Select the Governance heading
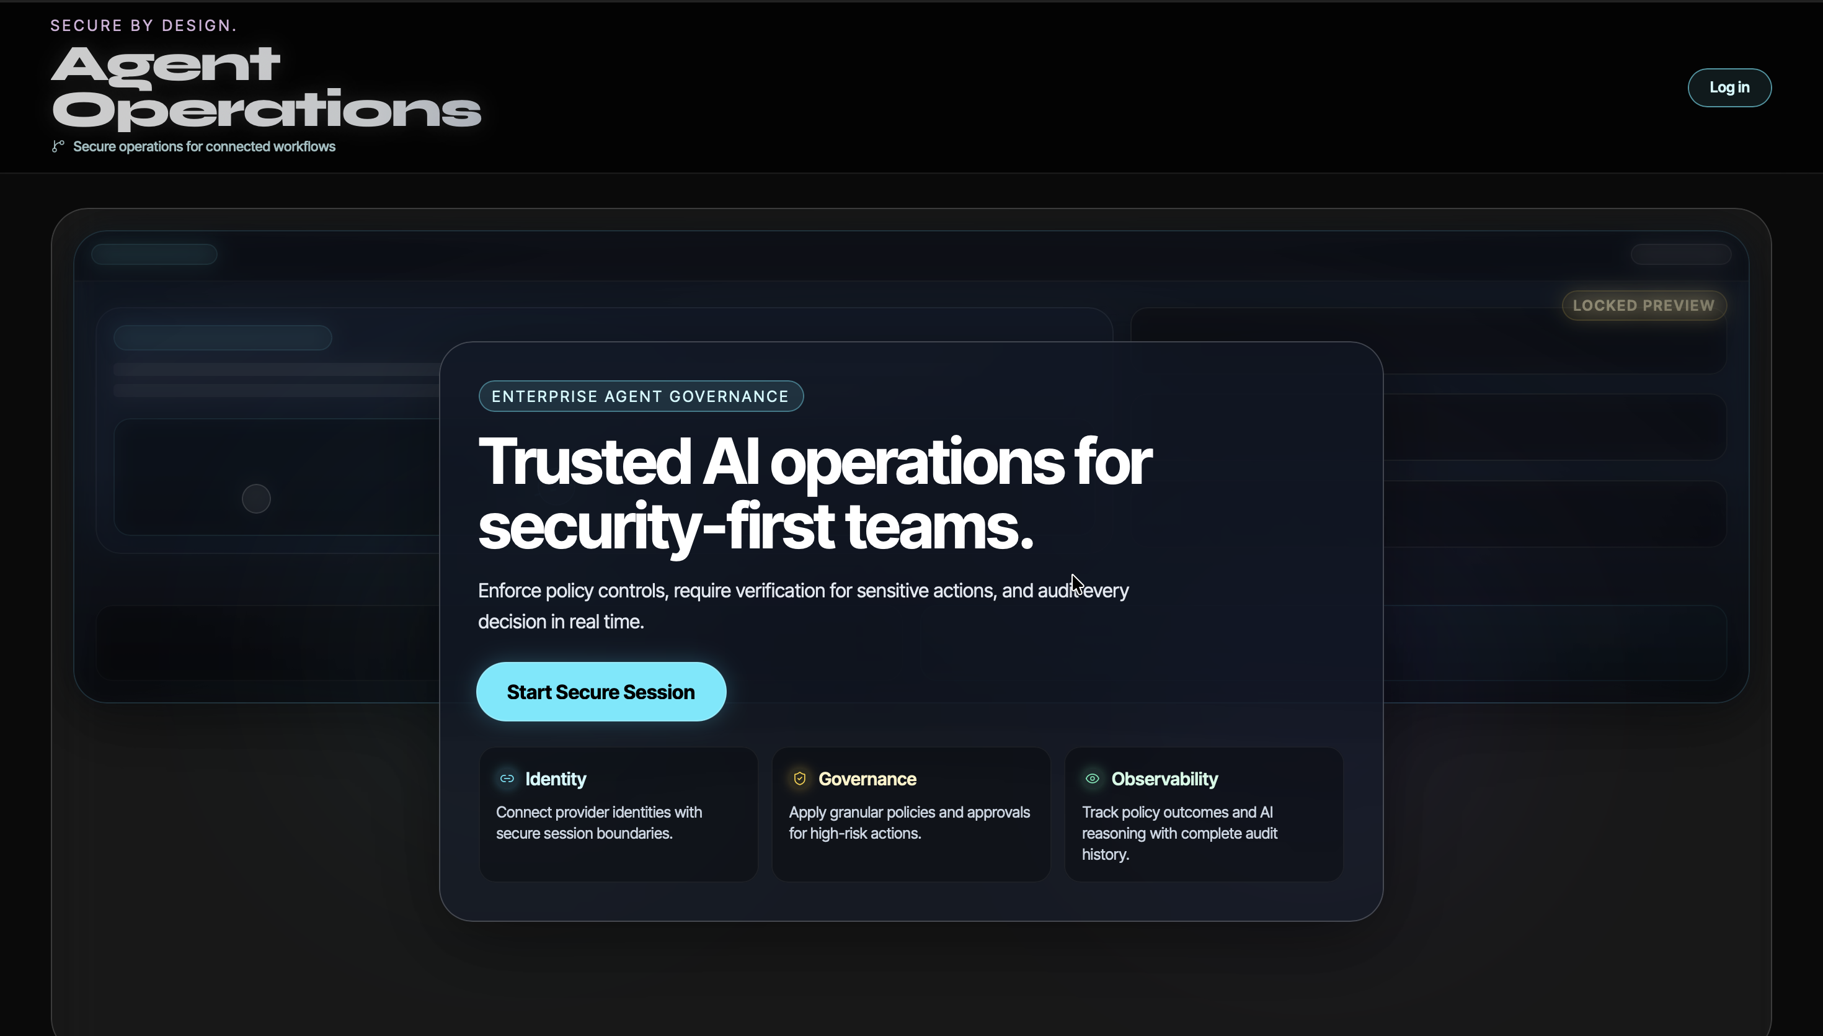 pyautogui.click(x=867, y=779)
